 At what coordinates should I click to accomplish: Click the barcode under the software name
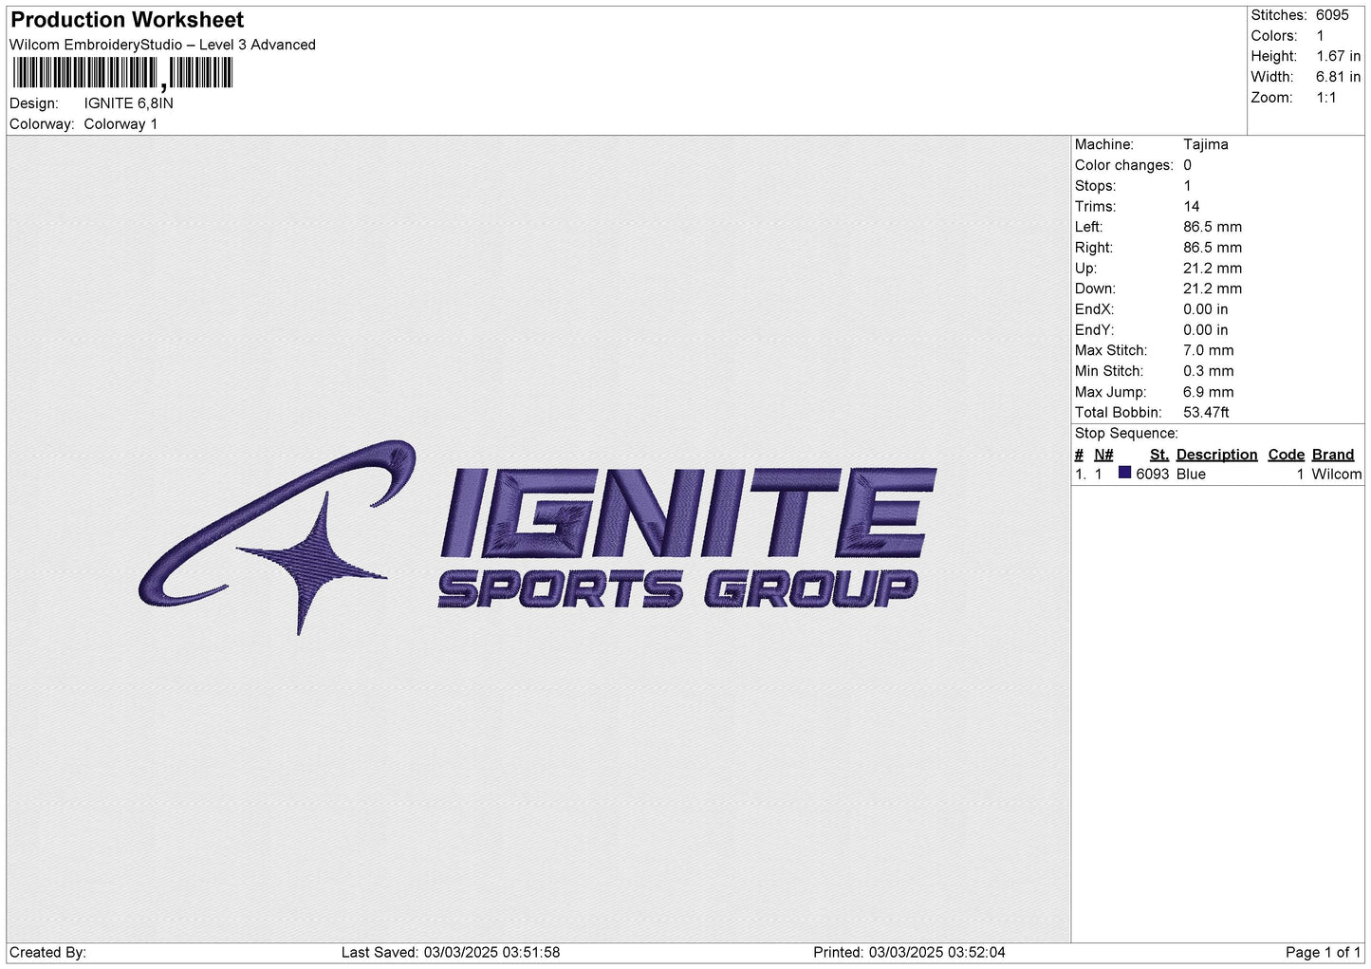tap(121, 72)
